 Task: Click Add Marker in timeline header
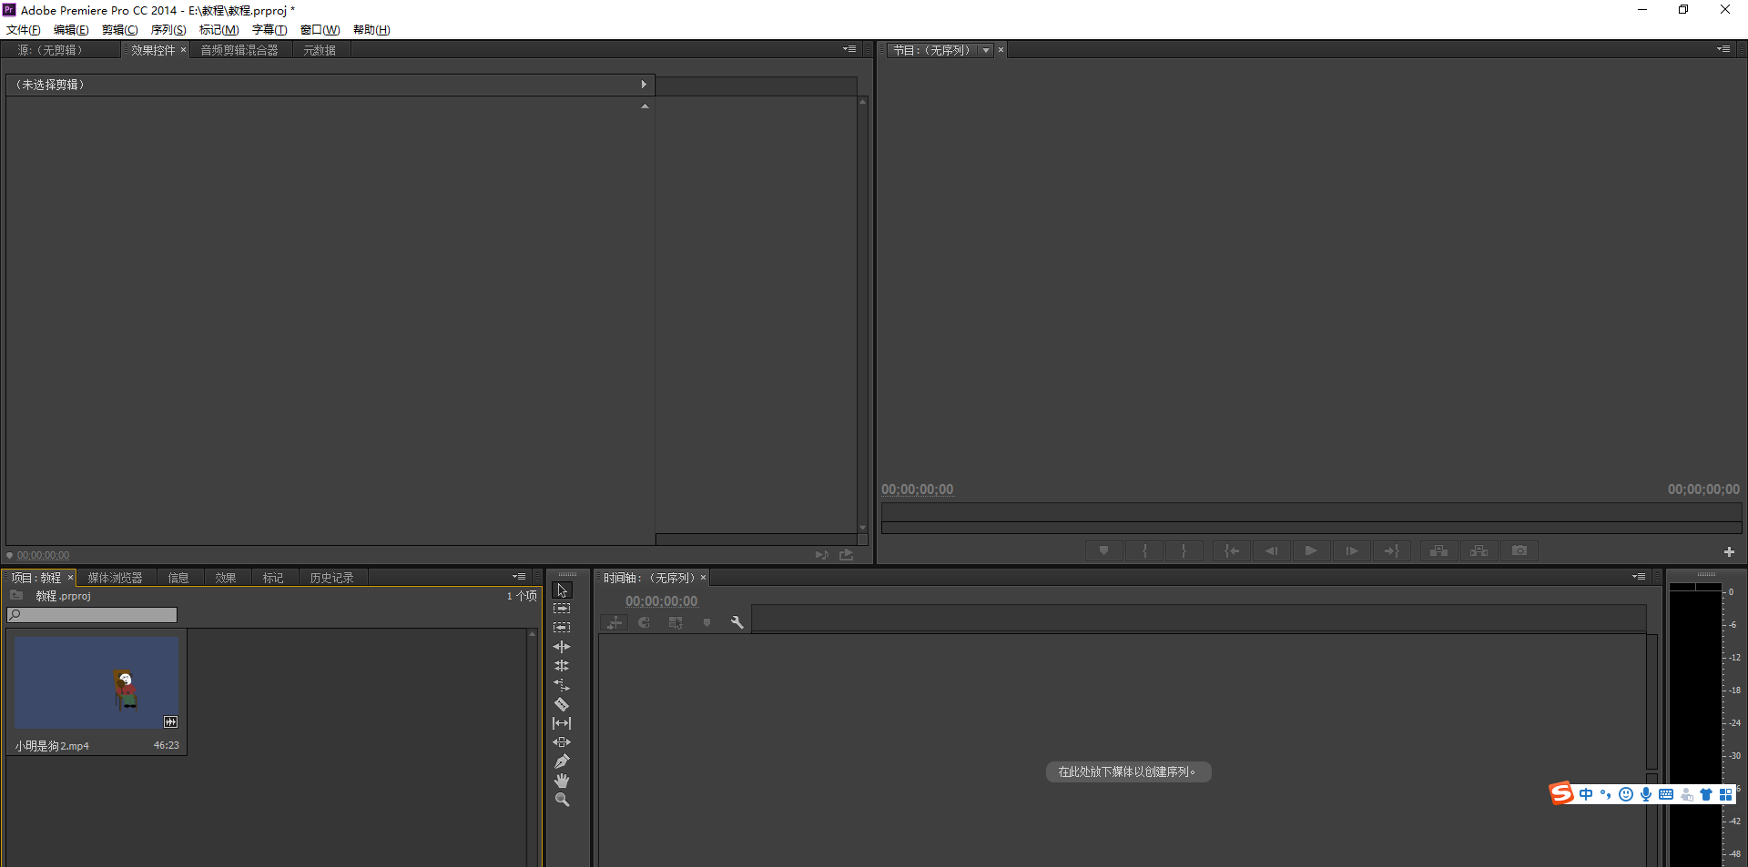706,622
